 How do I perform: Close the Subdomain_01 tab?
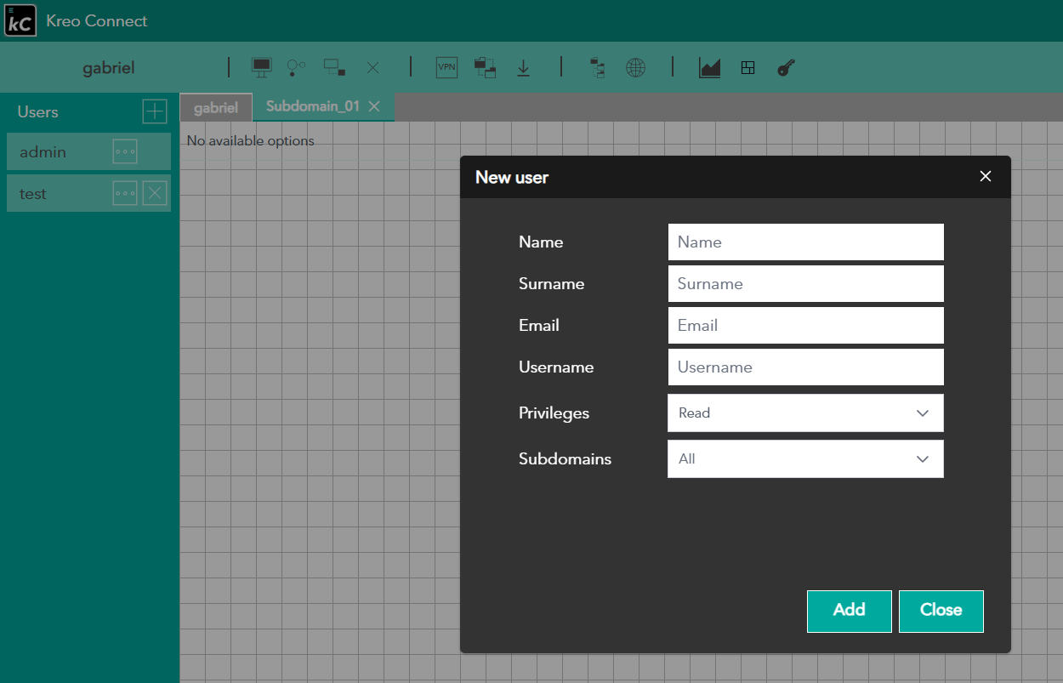pos(374,106)
